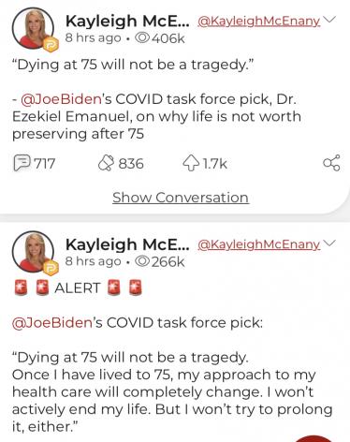Image resolution: width=350 pixels, height=442 pixels.
Task: Click the view count eye icon 406k
Action: (142, 38)
